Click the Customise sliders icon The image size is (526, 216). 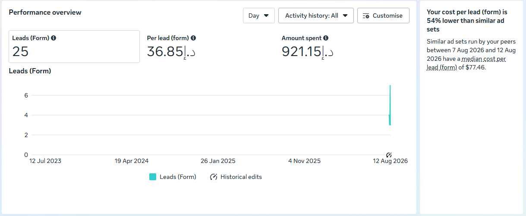366,16
